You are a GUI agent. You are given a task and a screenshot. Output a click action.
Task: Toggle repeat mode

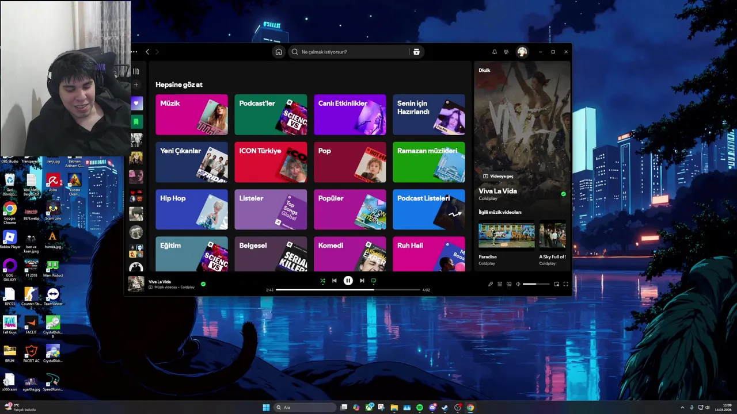tap(374, 281)
